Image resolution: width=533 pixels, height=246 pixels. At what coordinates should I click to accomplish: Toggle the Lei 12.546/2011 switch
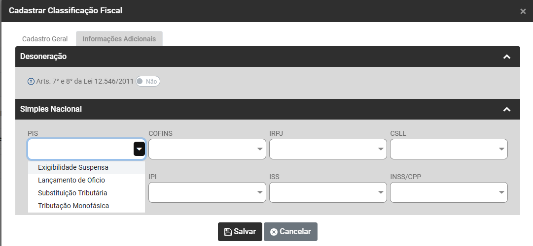click(148, 82)
